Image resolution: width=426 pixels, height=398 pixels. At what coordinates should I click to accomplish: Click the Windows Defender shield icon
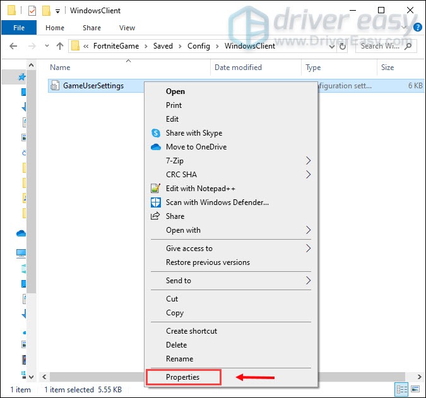pos(156,202)
